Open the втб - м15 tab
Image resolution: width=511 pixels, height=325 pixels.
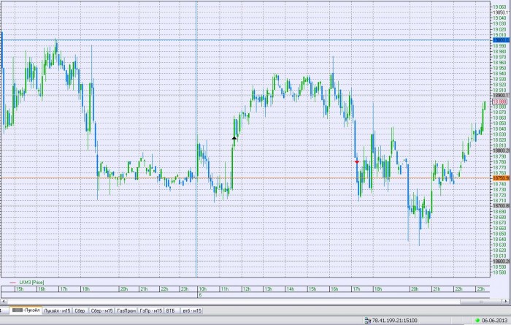click(x=191, y=310)
